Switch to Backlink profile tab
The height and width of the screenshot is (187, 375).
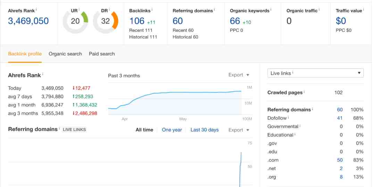25,54
